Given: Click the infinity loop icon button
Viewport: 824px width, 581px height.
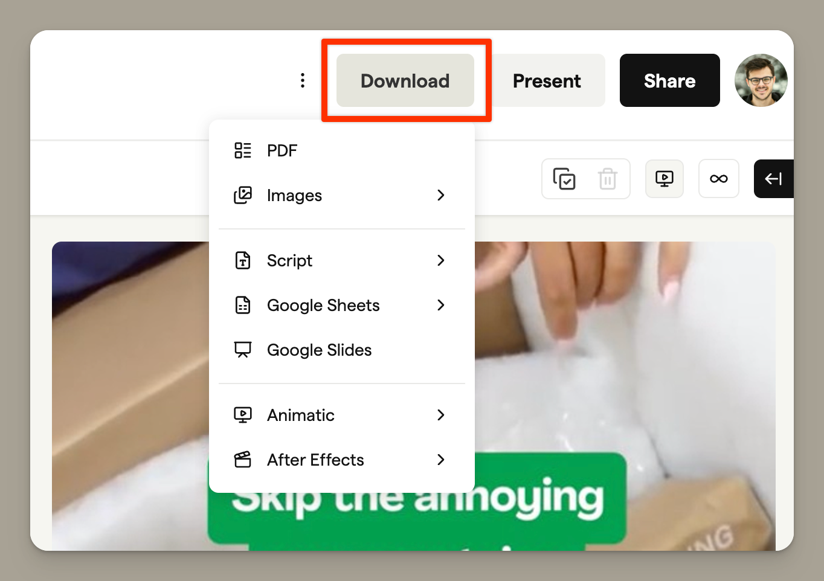Looking at the screenshot, I should (718, 179).
